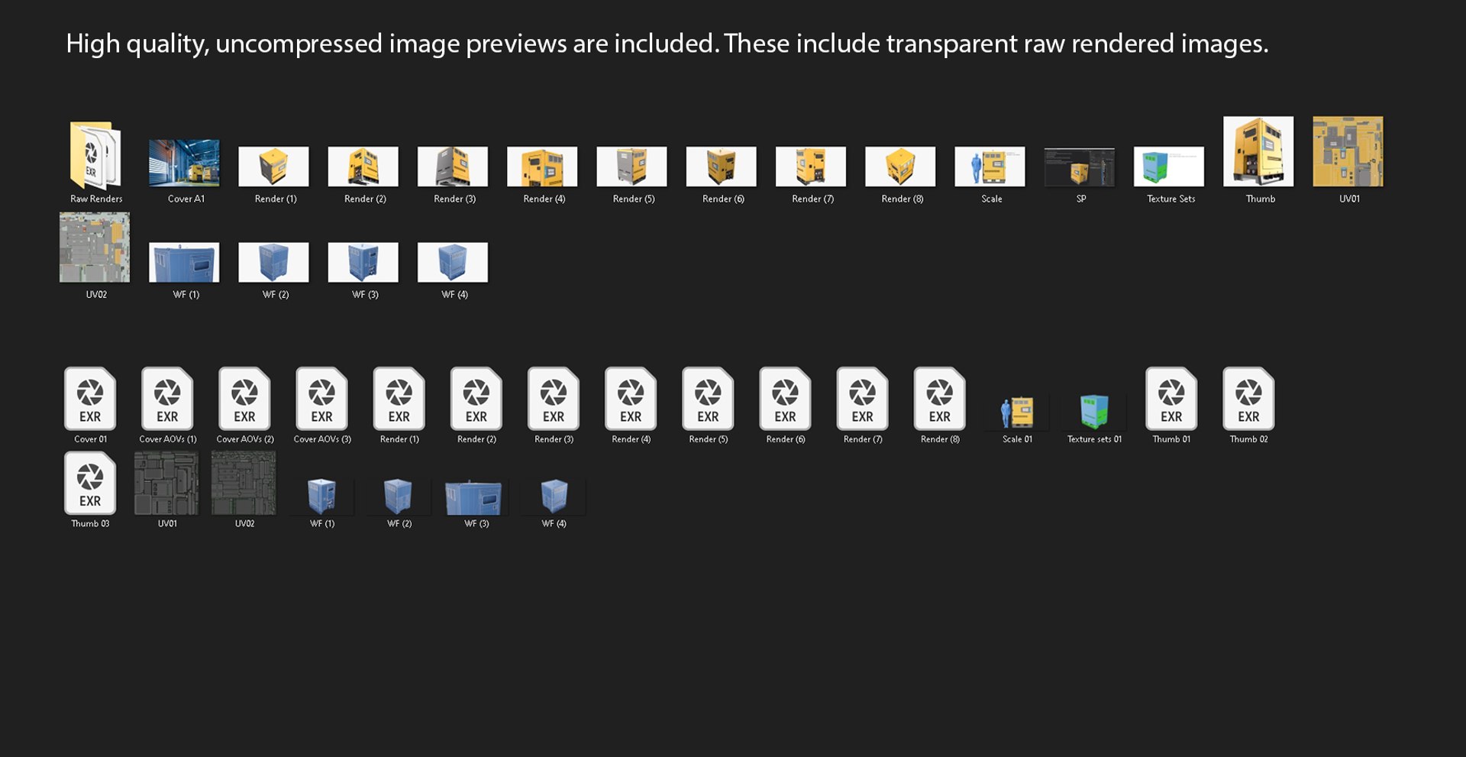Select the large Thumb generator image
1466x757 pixels.
[x=1258, y=151]
